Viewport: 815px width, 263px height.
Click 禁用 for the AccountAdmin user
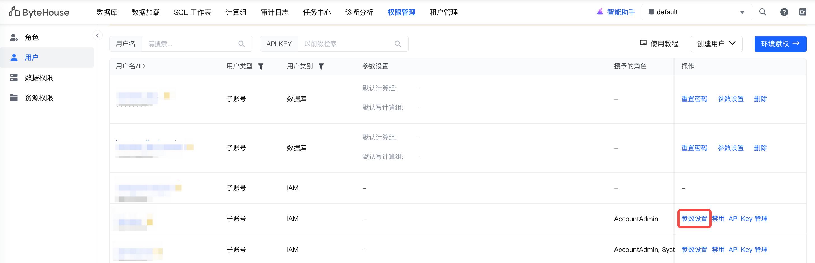718,219
